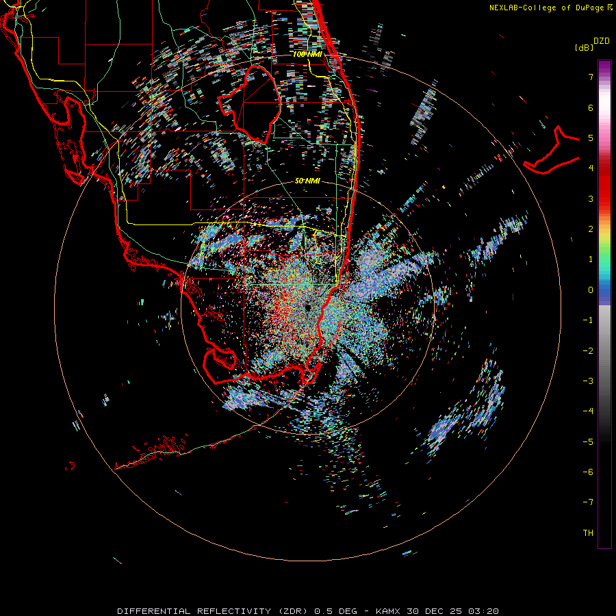Click the 6 value on the colorbar
This screenshot has width=616, height=616.
(591, 107)
